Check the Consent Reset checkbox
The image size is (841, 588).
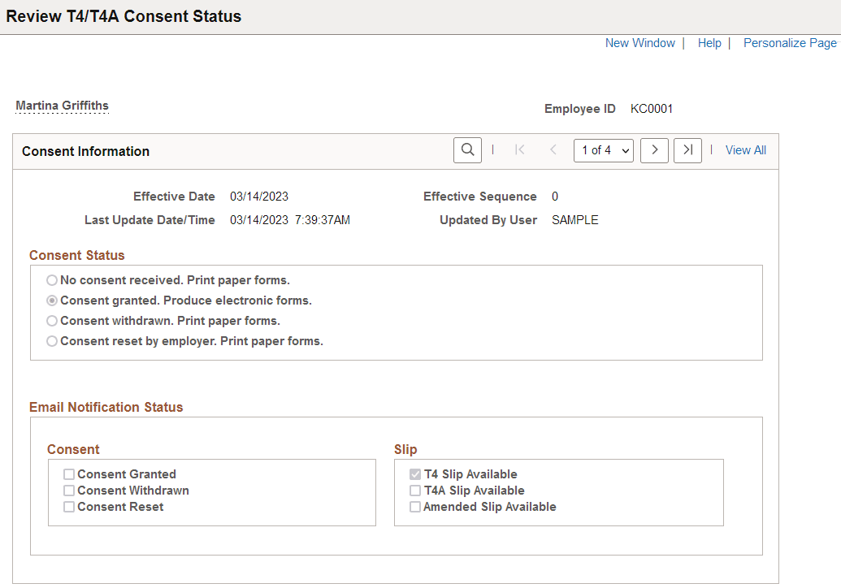[x=69, y=506]
